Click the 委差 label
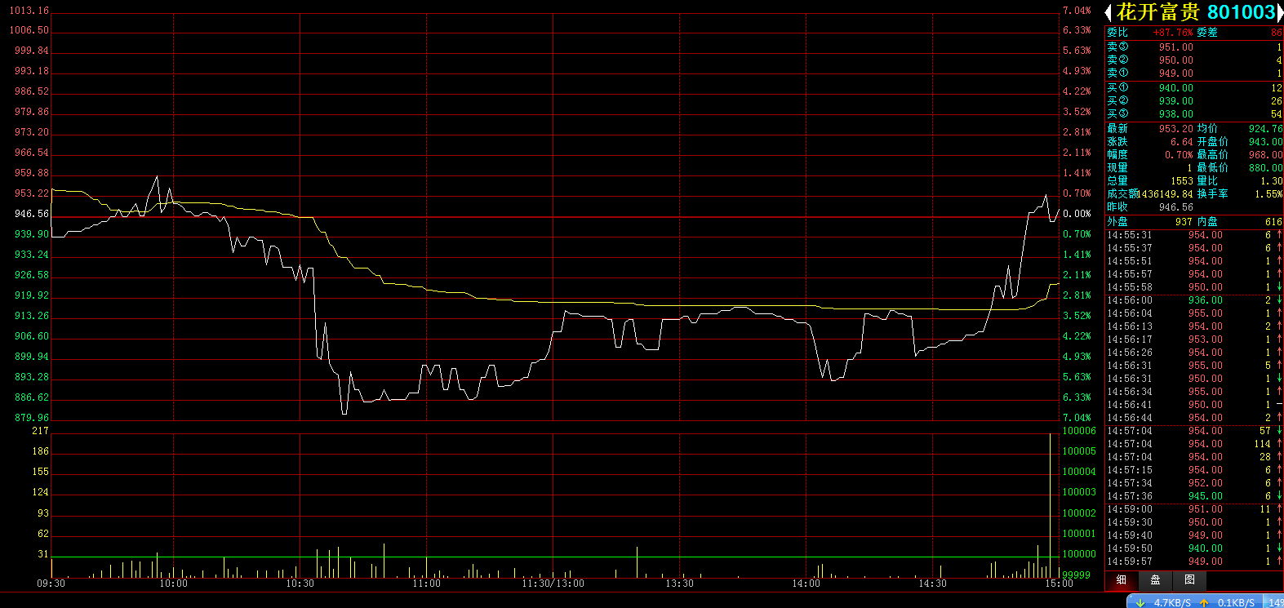 point(1207,33)
